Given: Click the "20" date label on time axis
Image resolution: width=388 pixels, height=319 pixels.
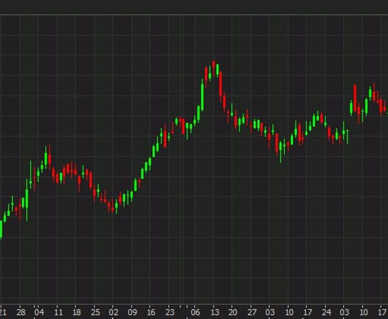Looking at the screenshot, I should tap(233, 309).
